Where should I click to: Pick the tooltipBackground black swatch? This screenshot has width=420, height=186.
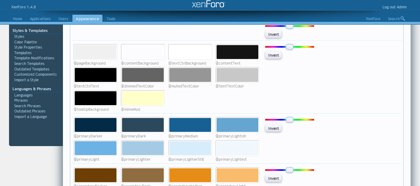tap(96, 98)
